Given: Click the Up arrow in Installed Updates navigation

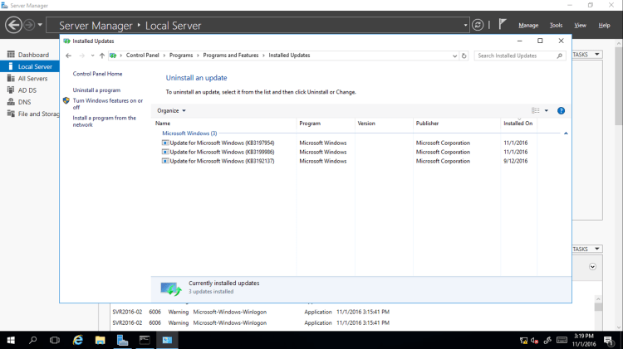Looking at the screenshot, I should [102, 56].
